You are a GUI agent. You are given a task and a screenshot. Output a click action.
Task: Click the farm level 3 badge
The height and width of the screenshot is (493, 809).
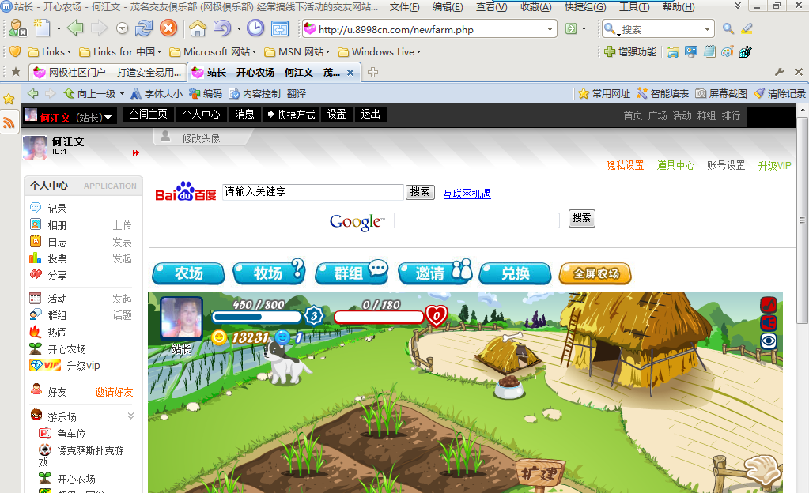click(314, 315)
